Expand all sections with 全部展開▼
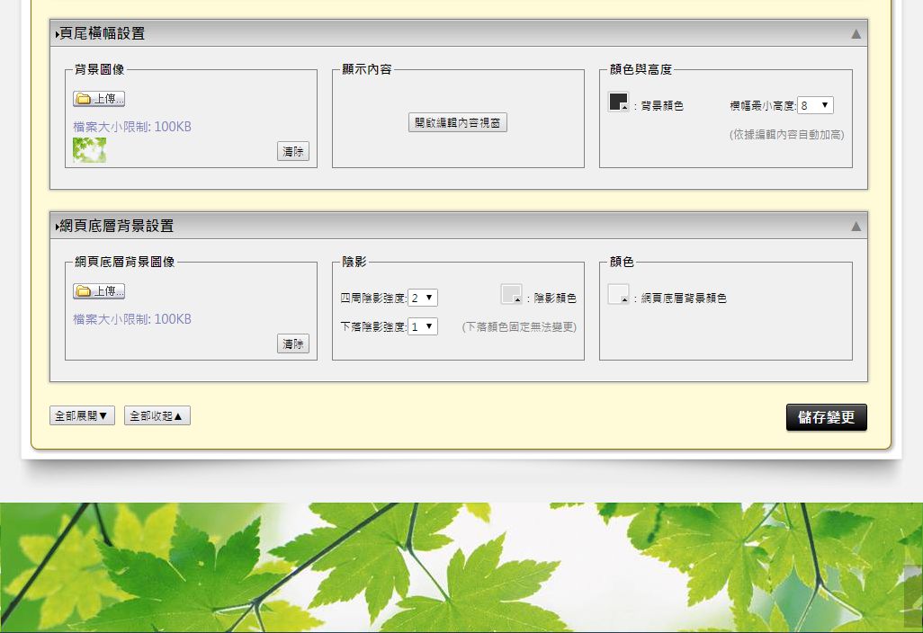The width and height of the screenshot is (923, 633). click(82, 416)
